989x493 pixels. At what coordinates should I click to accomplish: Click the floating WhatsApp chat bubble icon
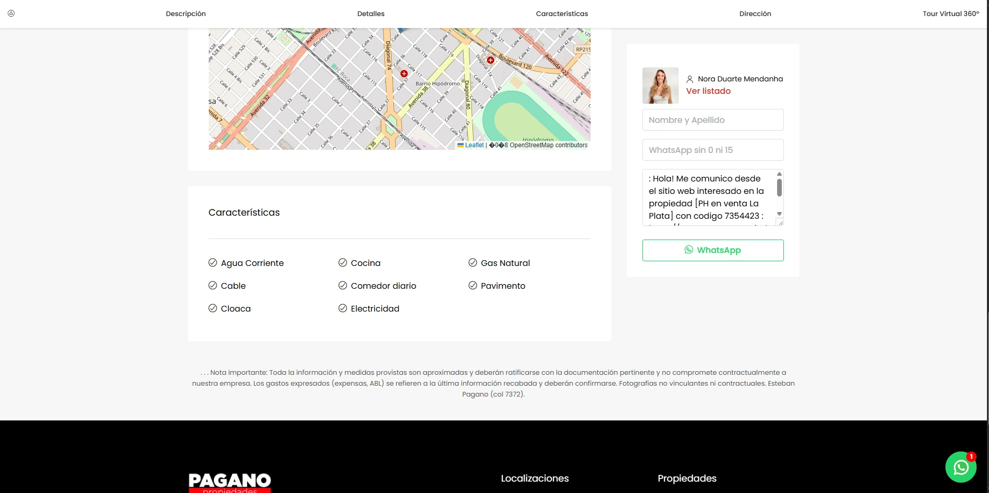point(961,467)
